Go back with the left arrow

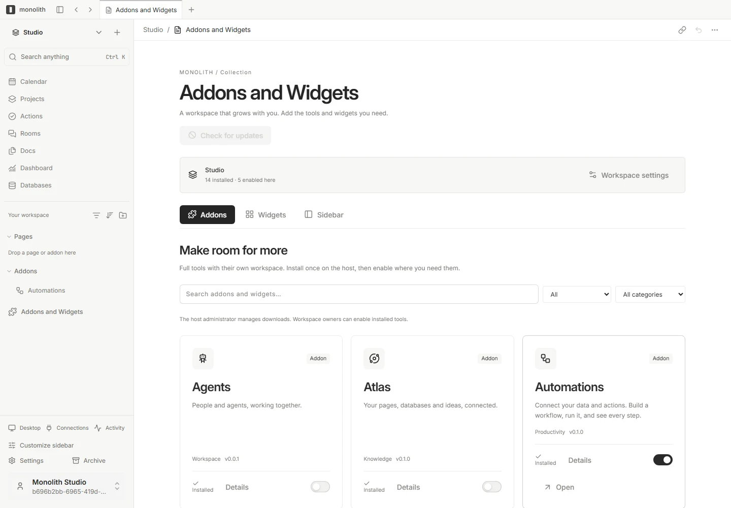click(76, 10)
